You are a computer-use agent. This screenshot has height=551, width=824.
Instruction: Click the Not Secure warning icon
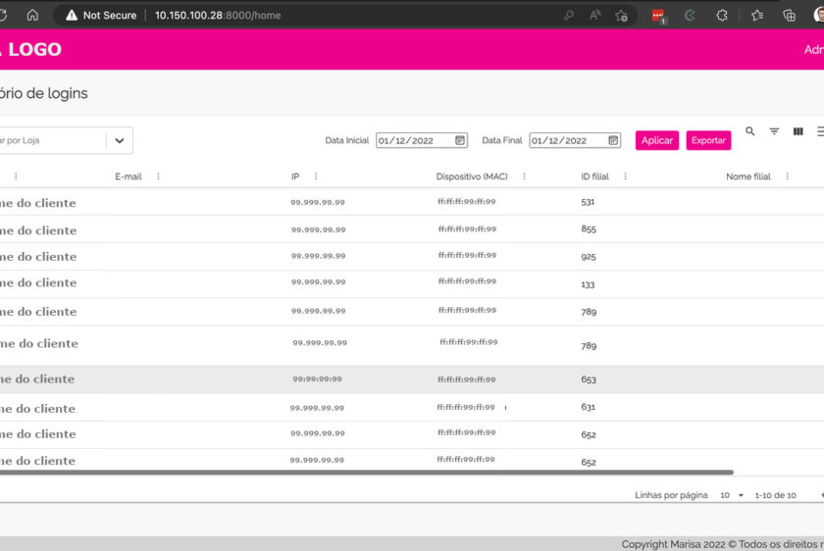[x=72, y=16]
